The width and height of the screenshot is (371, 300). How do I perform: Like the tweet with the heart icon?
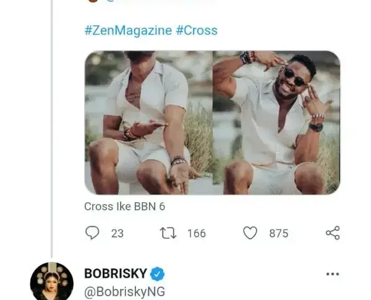(x=250, y=233)
